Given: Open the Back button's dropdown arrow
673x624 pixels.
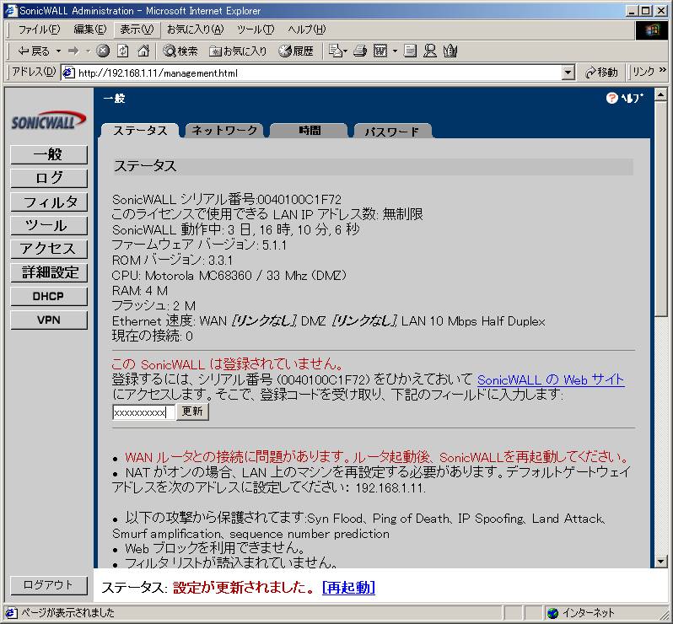Looking at the screenshot, I should [x=58, y=51].
